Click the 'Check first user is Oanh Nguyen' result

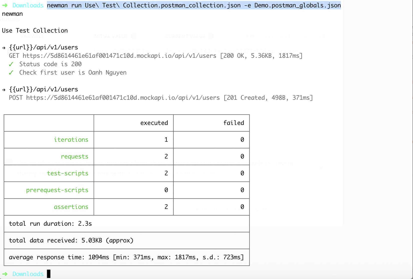73,73
